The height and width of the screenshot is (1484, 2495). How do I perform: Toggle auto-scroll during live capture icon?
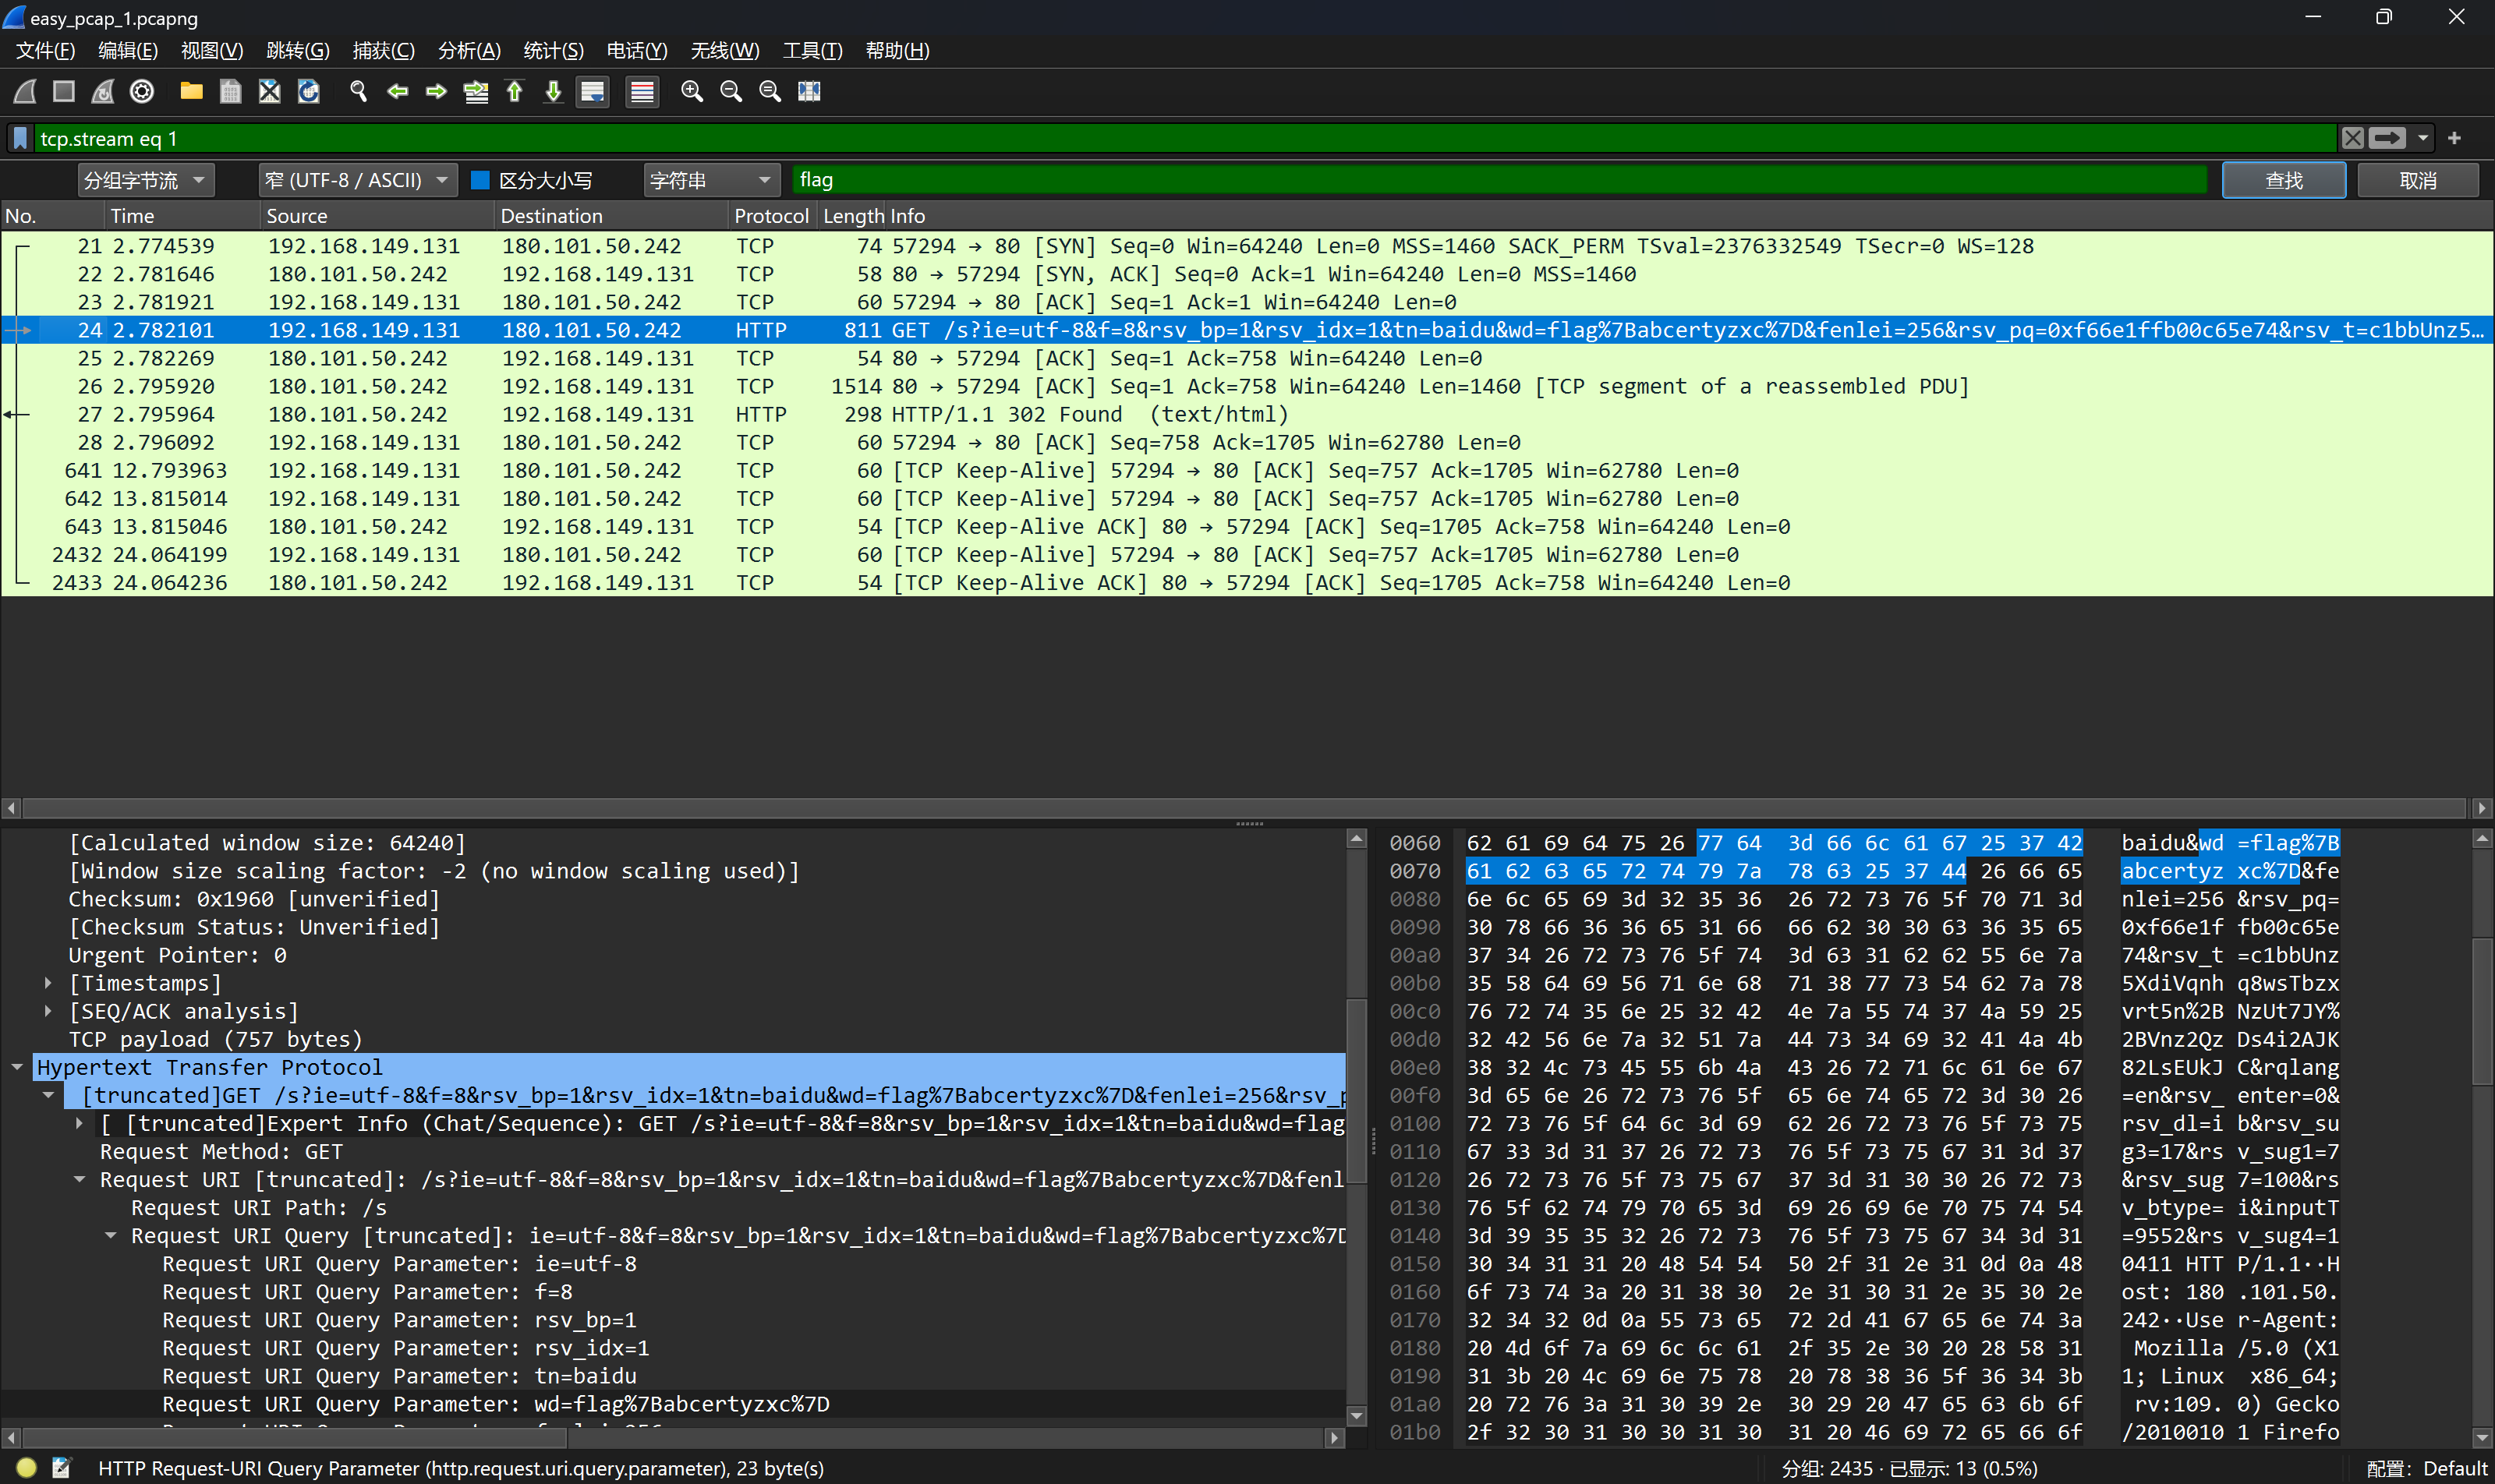(x=593, y=91)
